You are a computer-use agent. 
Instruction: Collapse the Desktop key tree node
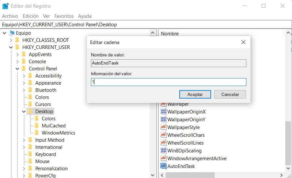(x=24, y=112)
